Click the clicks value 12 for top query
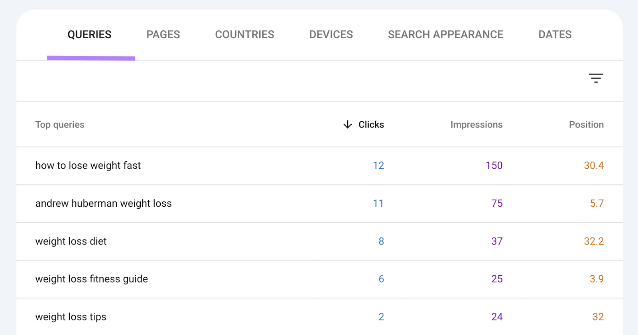 click(x=378, y=165)
